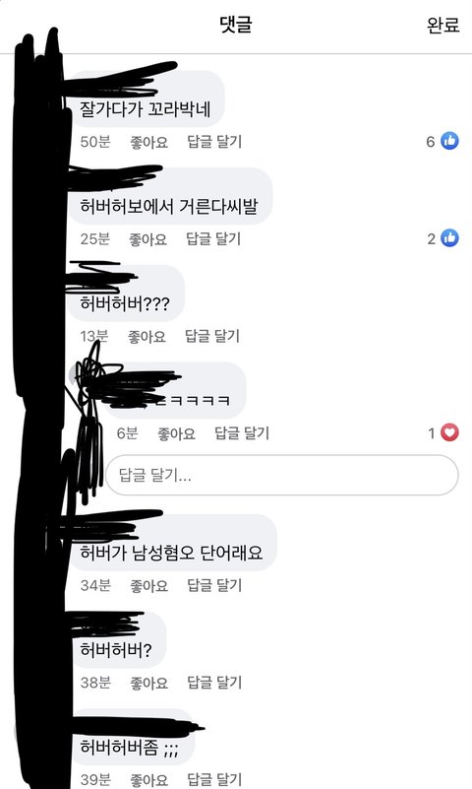Screen dimensions: 472x789
Task: Like the 잘가다가 꼬라박네 comment via 좋아요
Action: pos(149,142)
